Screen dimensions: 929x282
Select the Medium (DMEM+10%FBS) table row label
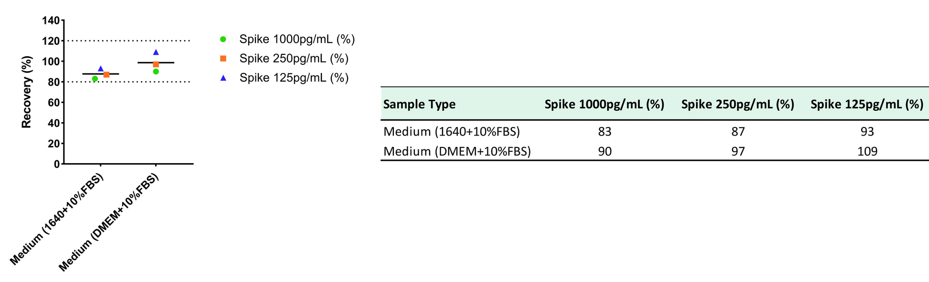[x=457, y=151]
